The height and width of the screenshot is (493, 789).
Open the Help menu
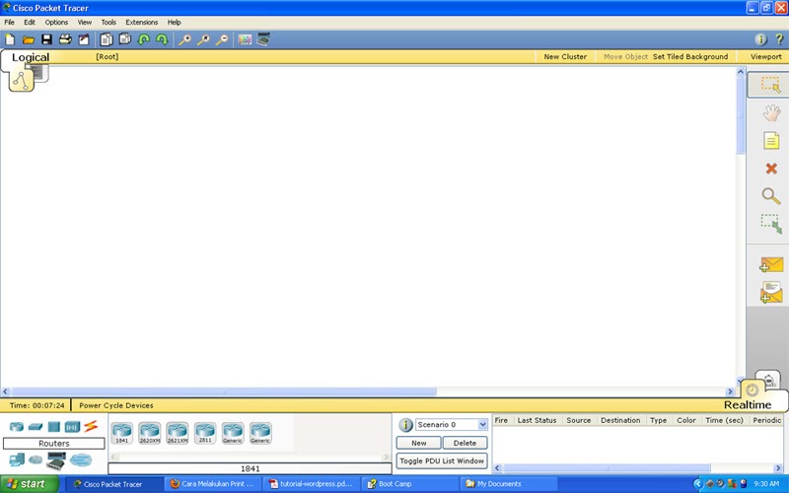(175, 22)
